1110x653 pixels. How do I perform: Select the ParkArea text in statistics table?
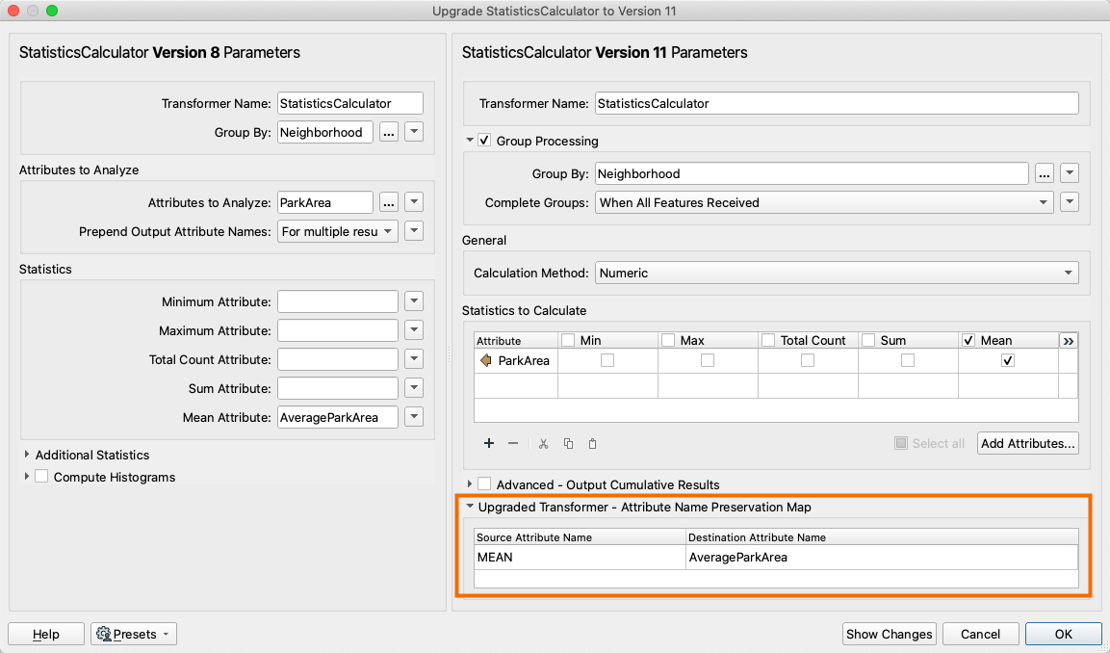(x=524, y=360)
